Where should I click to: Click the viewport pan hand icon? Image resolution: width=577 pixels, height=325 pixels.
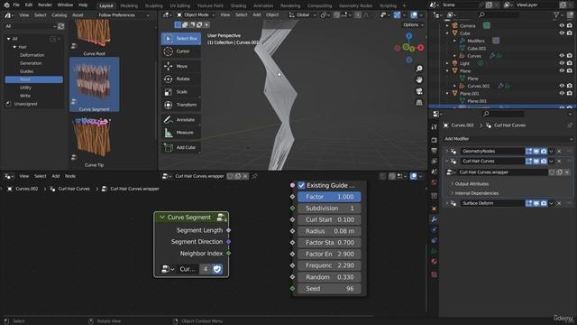point(419,80)
